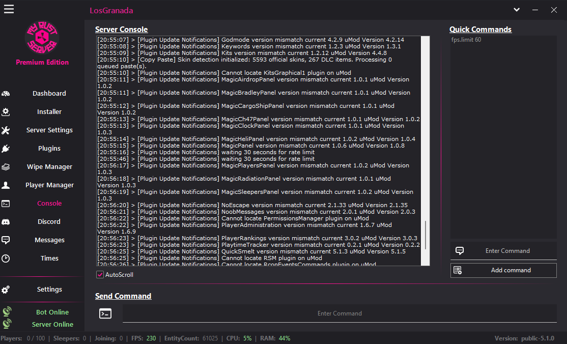
Task: Click the Server Online status label
Action: 52,325
